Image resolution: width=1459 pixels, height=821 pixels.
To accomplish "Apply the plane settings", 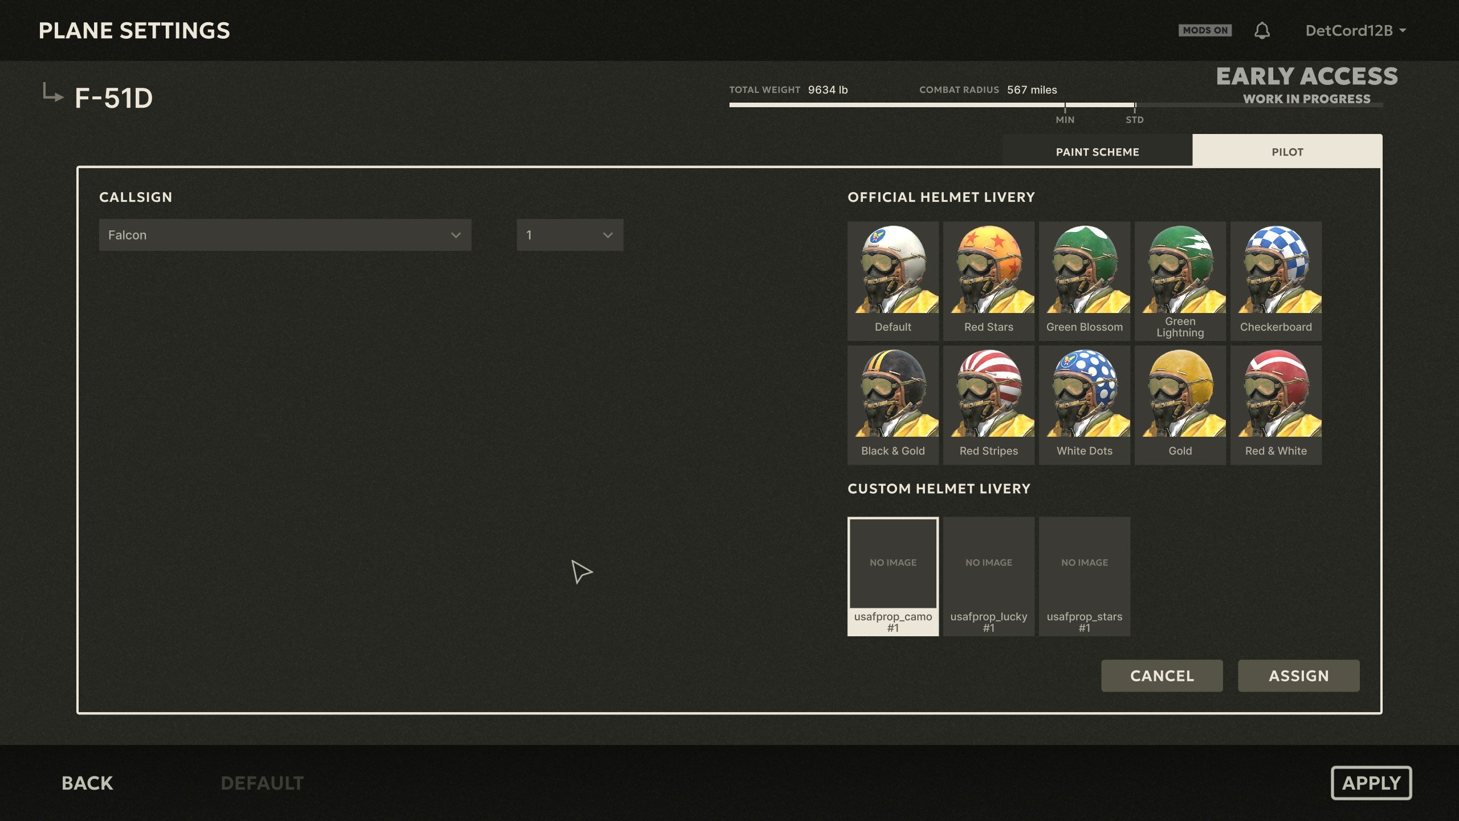I will tap(1371, 783).
